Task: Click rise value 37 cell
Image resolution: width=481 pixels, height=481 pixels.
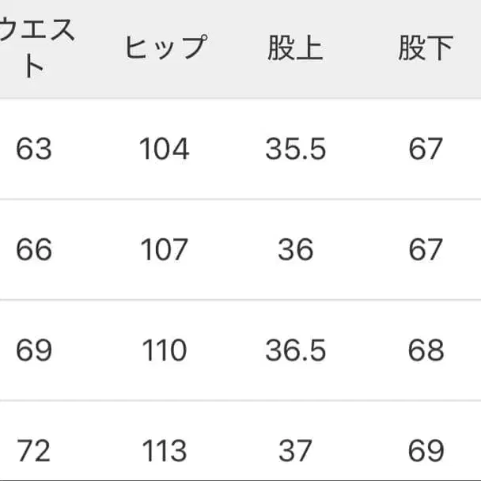Action: click(295, 451)
